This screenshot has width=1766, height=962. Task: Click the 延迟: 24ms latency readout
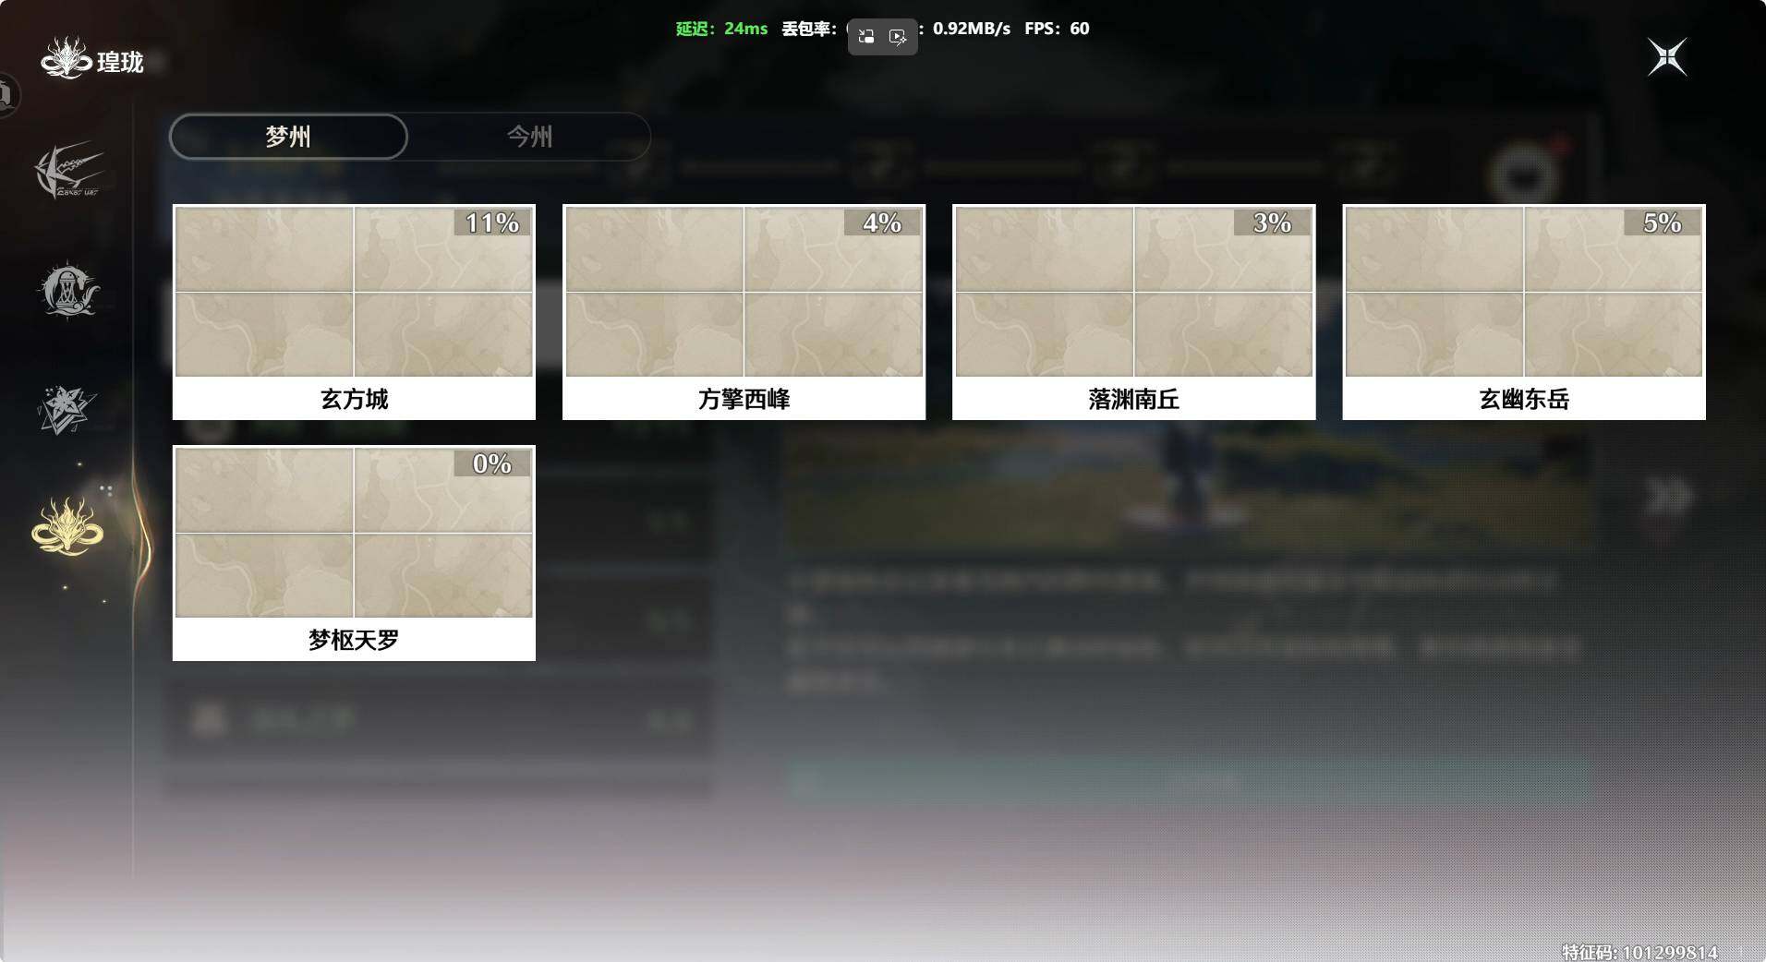[721, 29]
